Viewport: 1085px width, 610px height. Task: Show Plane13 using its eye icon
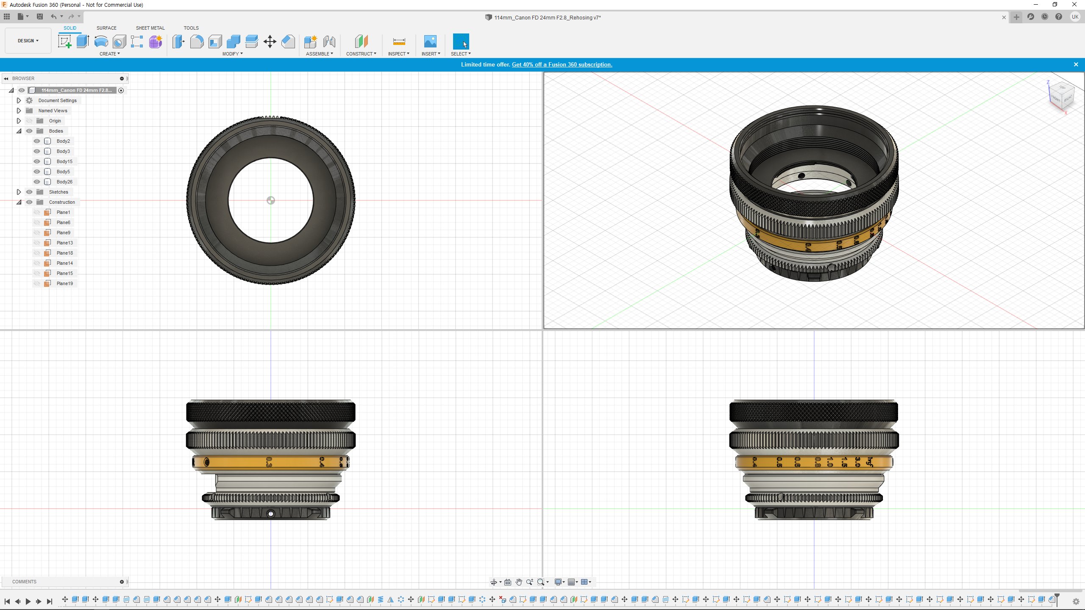click(x=37, y=243)
